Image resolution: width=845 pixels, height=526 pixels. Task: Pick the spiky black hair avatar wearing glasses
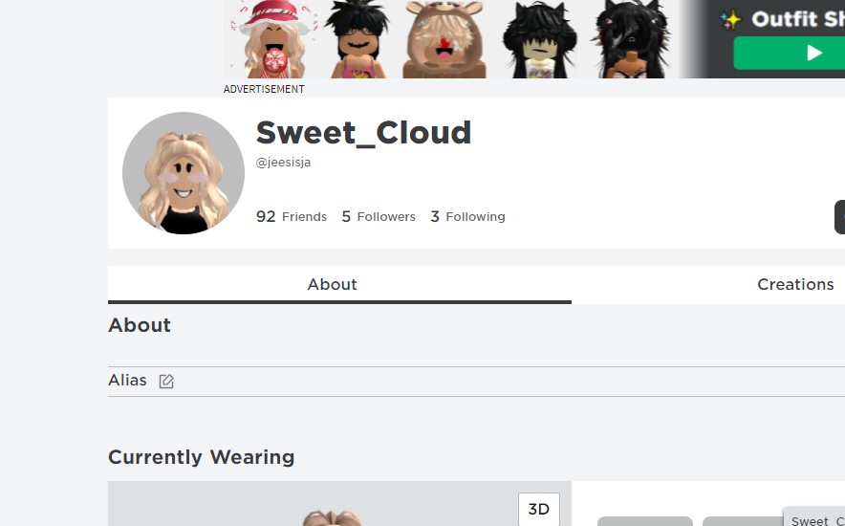[358, 39]
